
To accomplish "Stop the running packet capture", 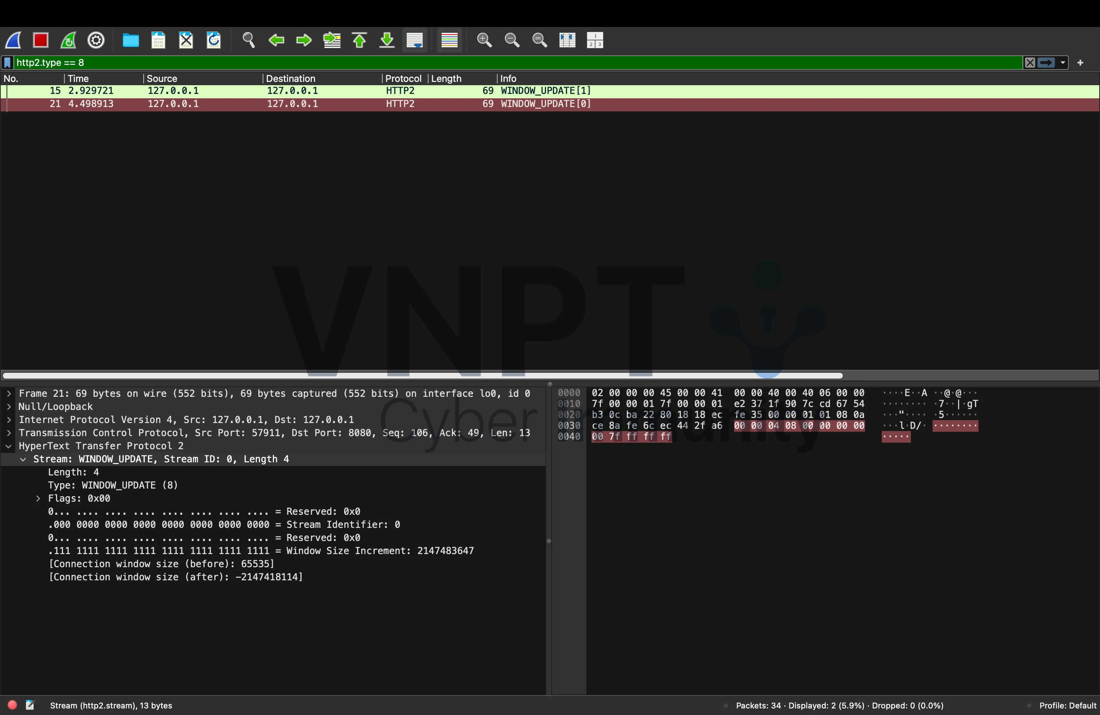I will pyautogui.click(x=41, y=40).
